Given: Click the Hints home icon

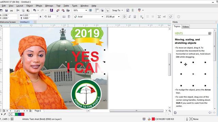Looking at the screenshot, I should (x=175, y=113).
